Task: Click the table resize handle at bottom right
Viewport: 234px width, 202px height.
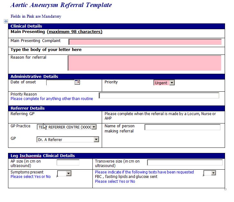Action: click(225, 189)
